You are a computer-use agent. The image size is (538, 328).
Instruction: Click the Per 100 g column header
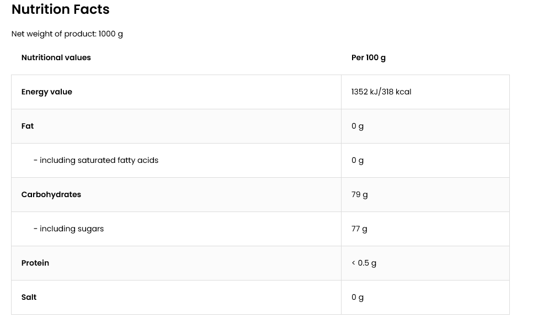(368, 57)
